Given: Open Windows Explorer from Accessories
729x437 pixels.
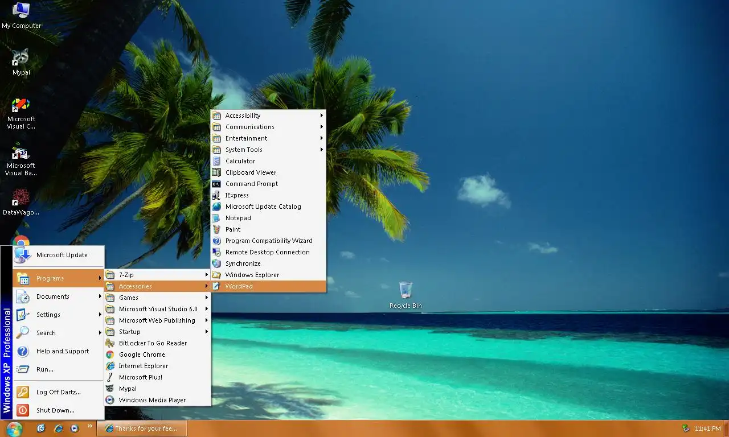Looking at the screenshot, I should (268, 275).
